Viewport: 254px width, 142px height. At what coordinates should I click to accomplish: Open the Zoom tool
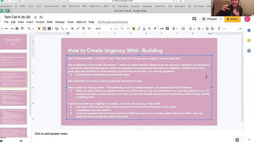click(29, 28)
